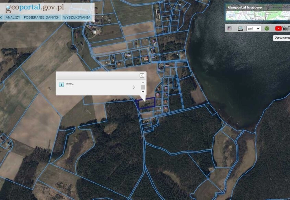The width and height of the screenshot is (290, 200).
Task: Click the WMS, text in popup
Action: point(70,84)
